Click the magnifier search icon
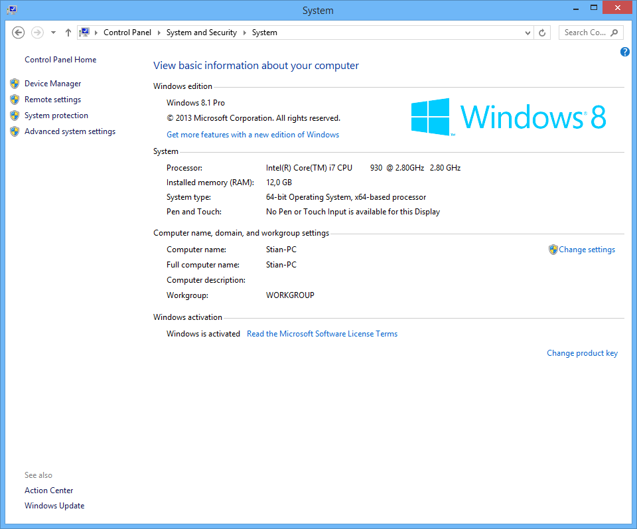The width and height of the screenshot is (637, 529). click(x=614, y=33)
